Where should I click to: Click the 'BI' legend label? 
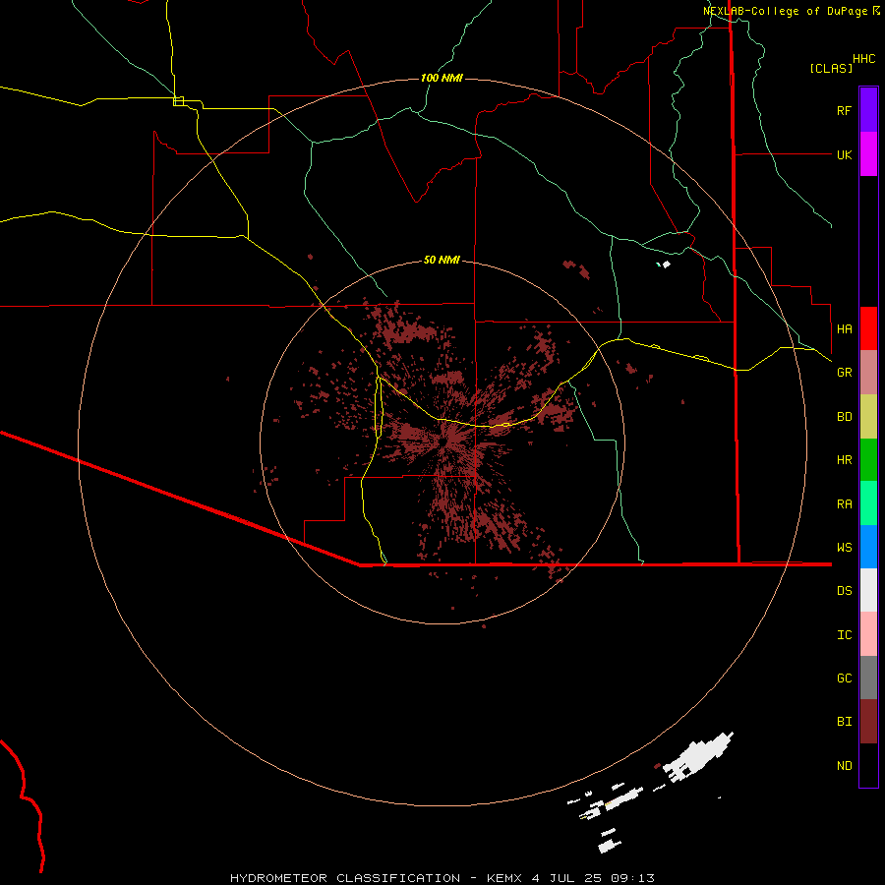[844, 722]
